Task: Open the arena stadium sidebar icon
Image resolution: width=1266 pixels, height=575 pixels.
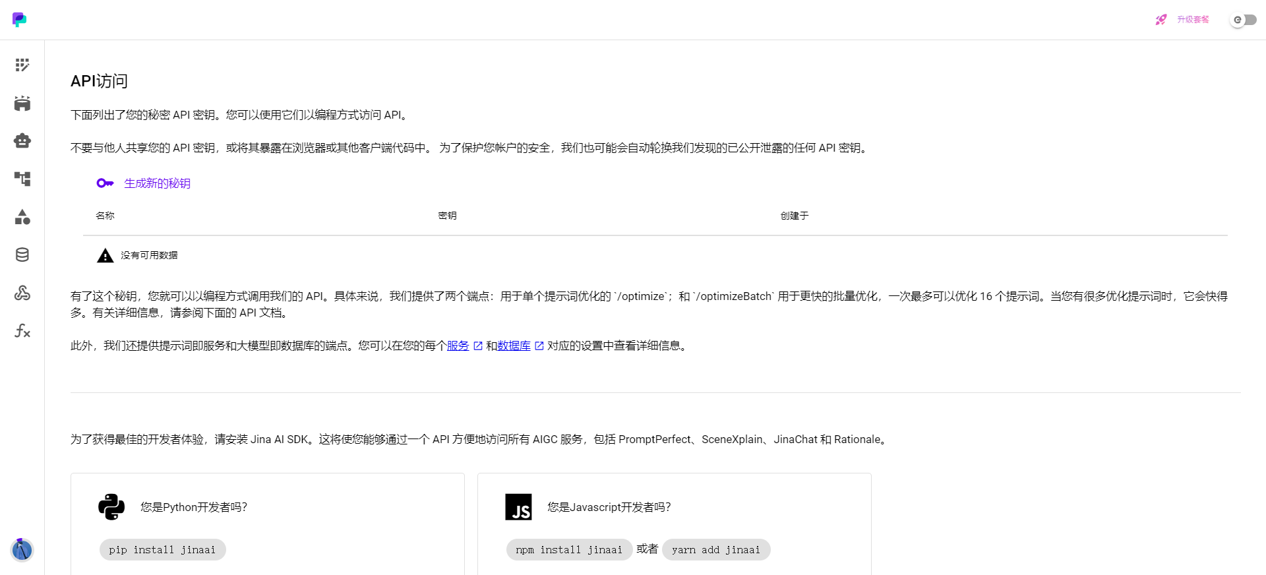Action: coord(22,103)
